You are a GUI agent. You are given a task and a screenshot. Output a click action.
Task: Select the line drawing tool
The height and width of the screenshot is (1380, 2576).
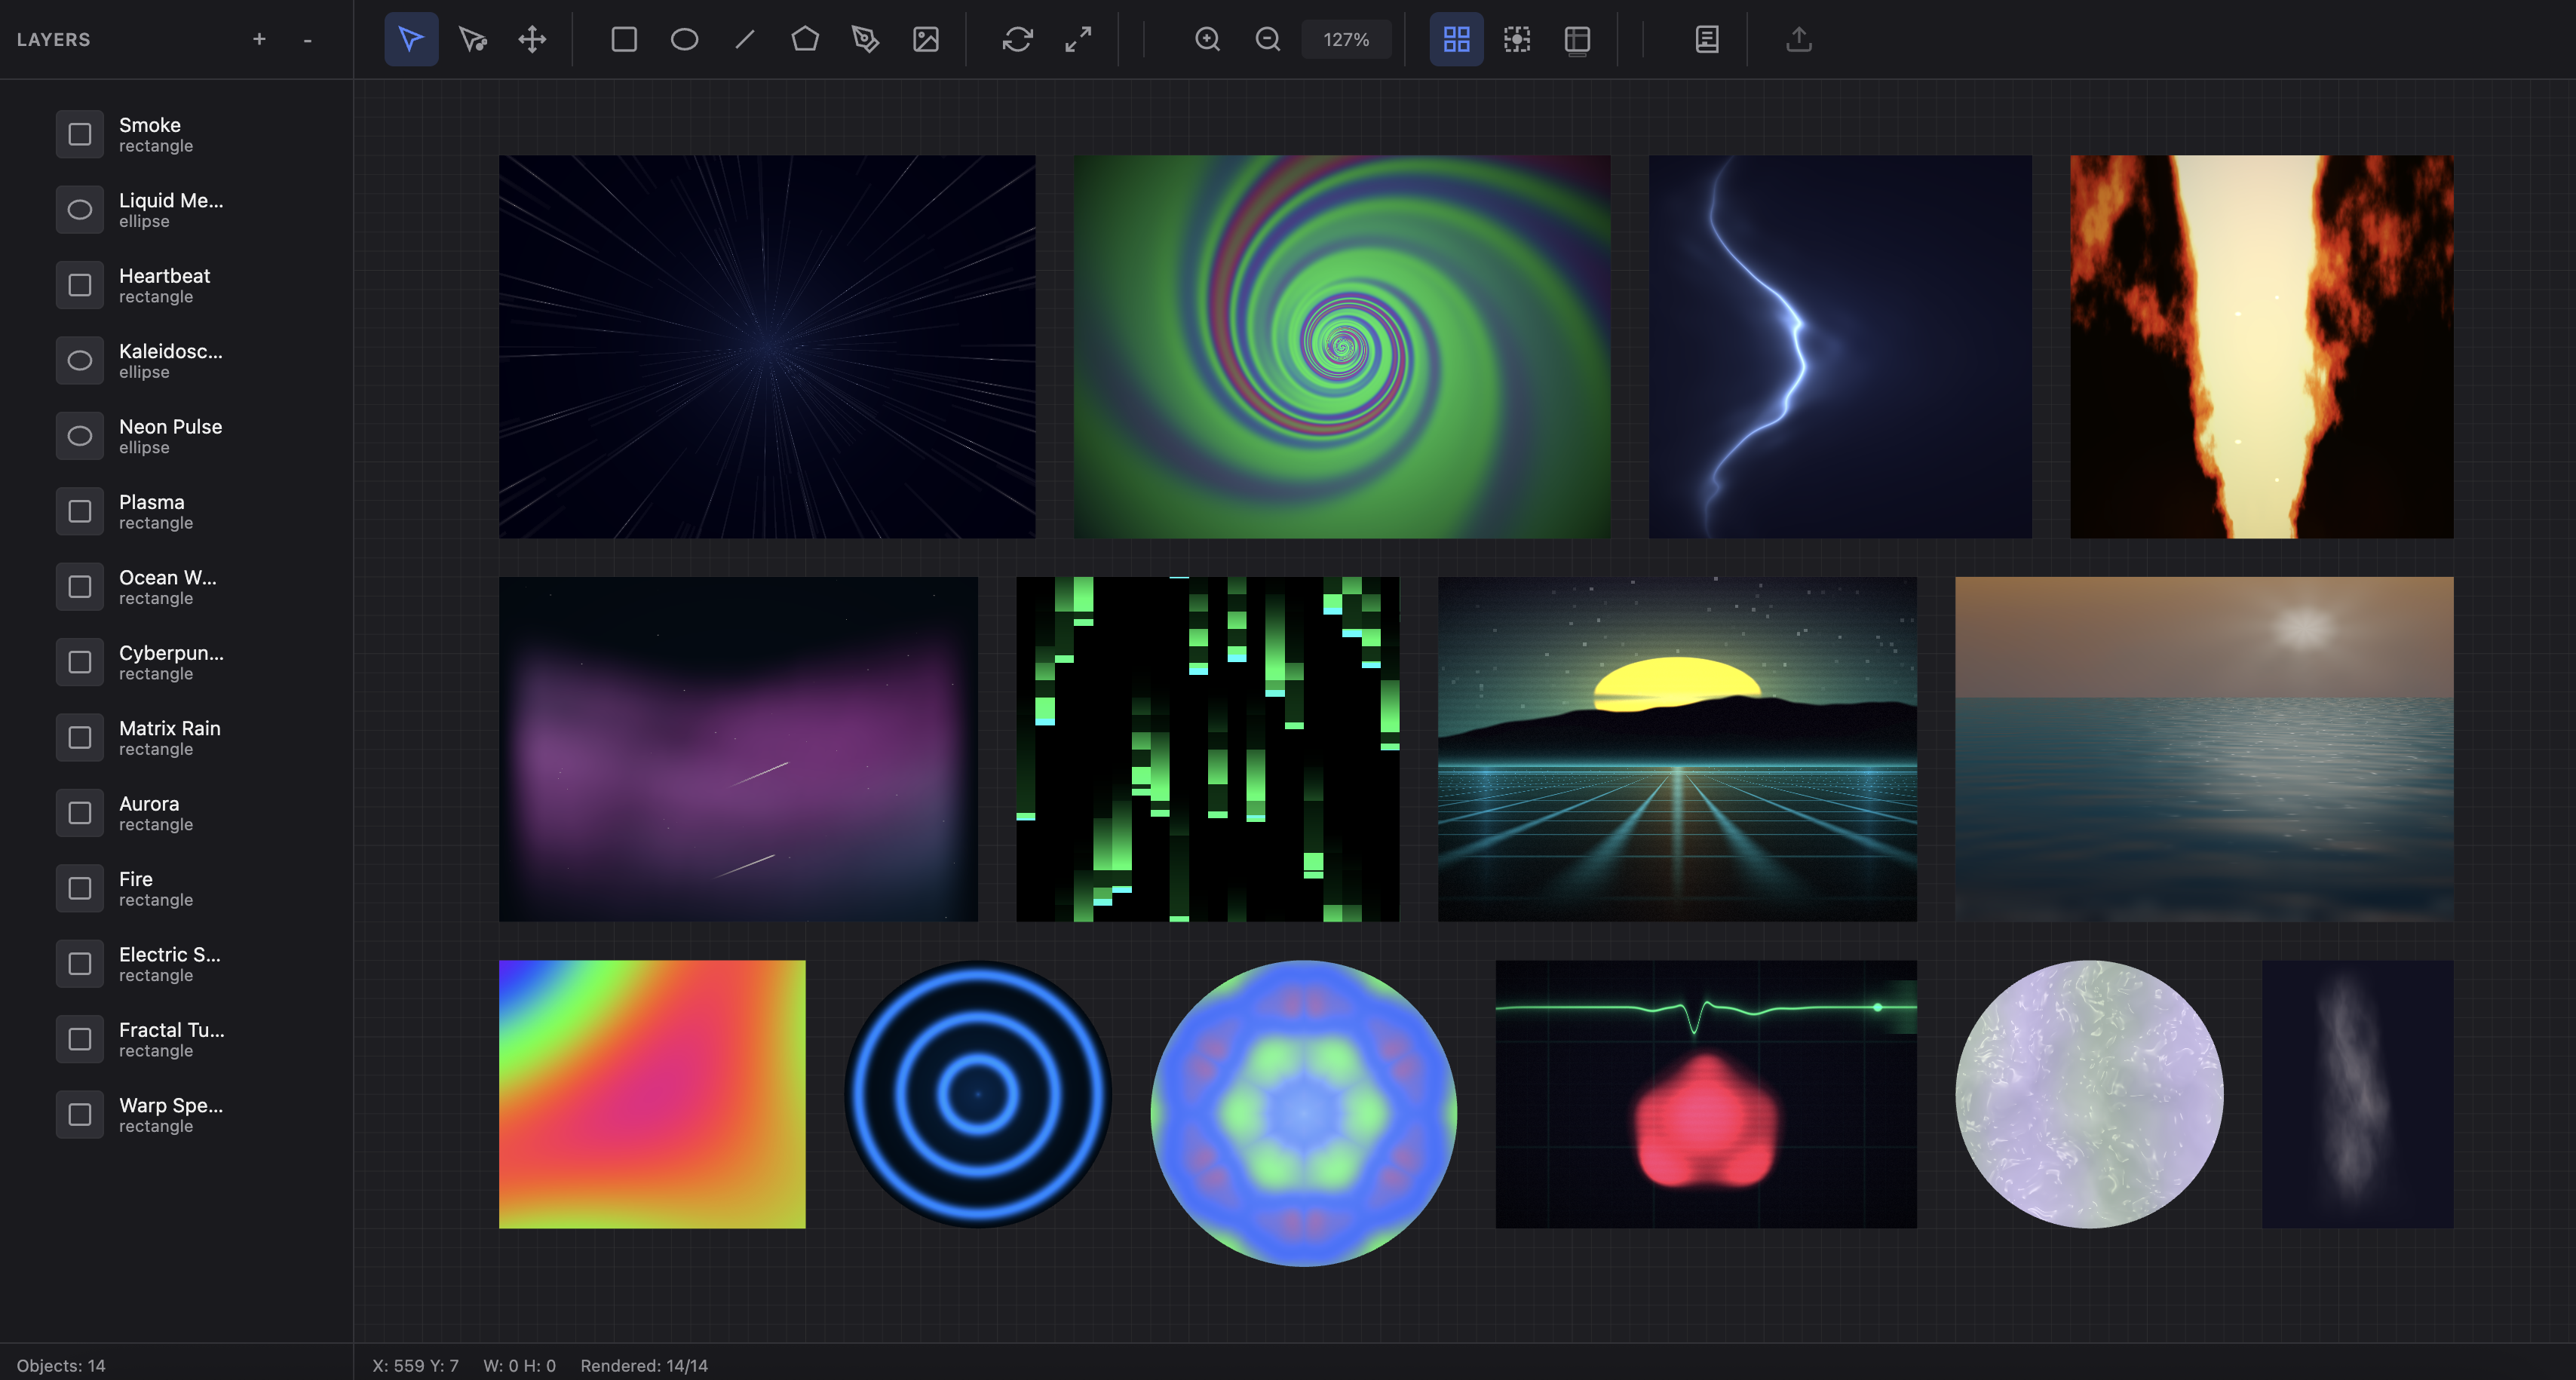pyautogui.click(x=745, y=40)
